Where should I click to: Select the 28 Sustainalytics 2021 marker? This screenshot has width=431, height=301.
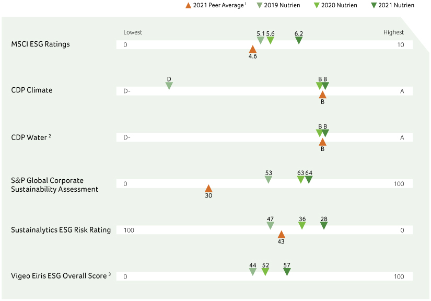[x=324, y=226]
